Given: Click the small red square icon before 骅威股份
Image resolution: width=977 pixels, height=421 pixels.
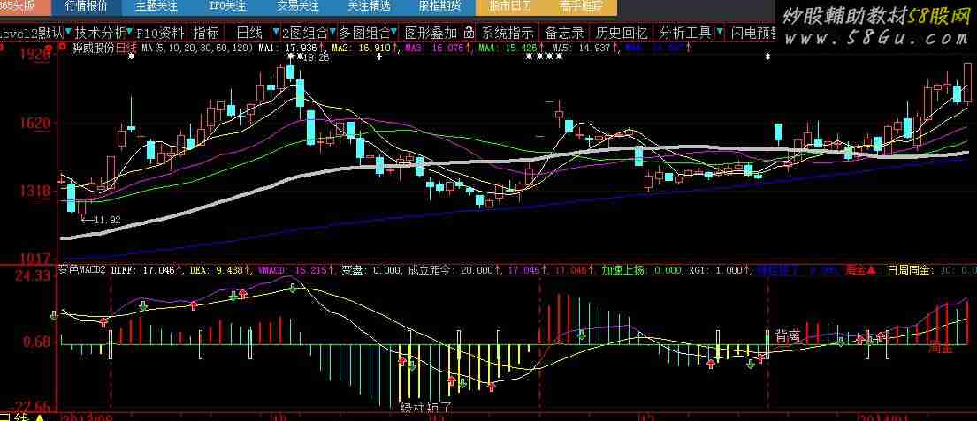Looking at the screenshot, I should [60, 47].
